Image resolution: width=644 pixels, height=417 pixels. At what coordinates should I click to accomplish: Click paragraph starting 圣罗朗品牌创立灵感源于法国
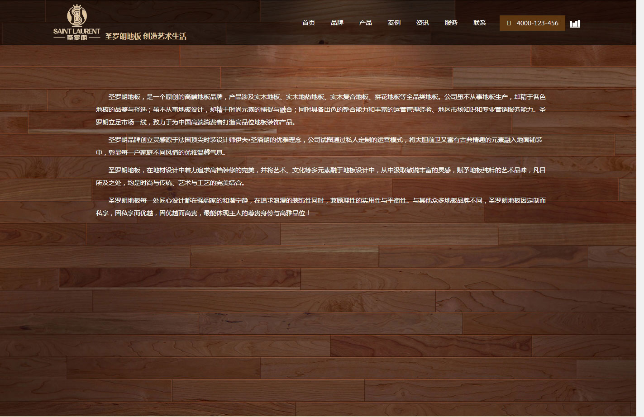tap(319, 146)
